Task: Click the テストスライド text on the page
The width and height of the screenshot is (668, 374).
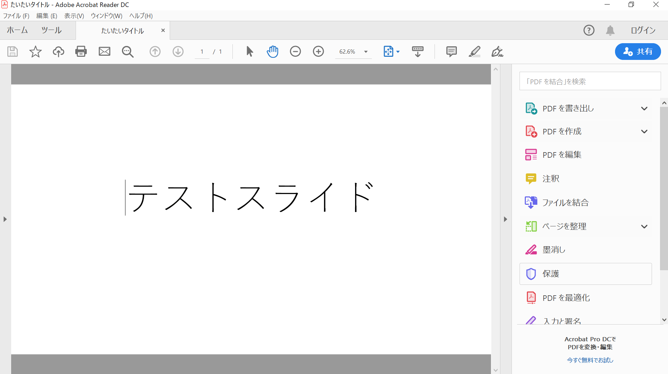Action: click(251, 197)
